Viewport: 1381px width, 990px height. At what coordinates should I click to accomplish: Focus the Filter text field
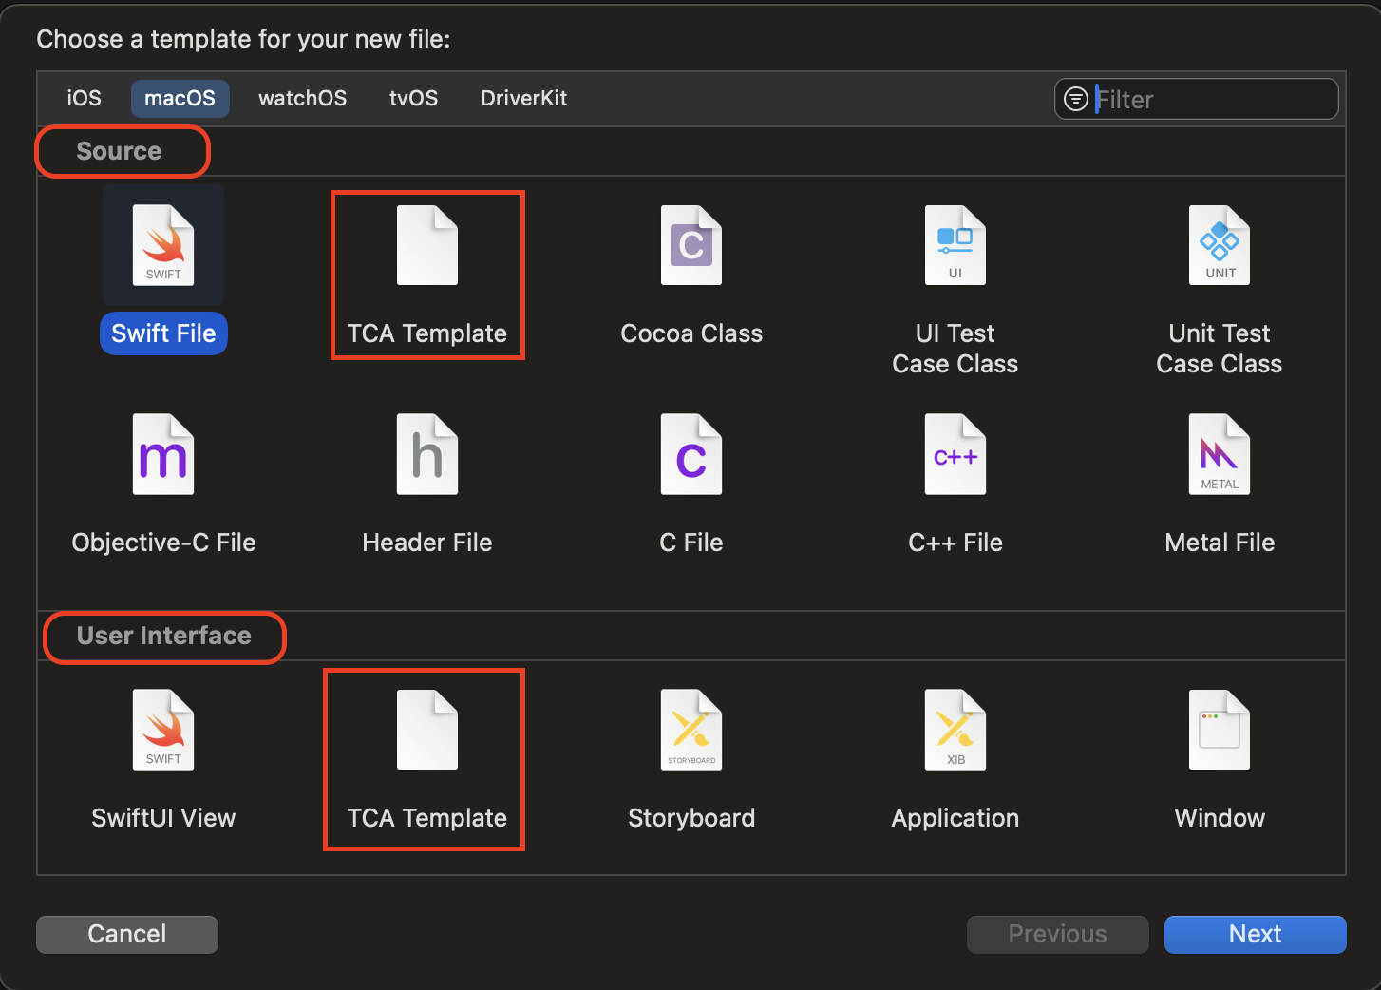1197,99
